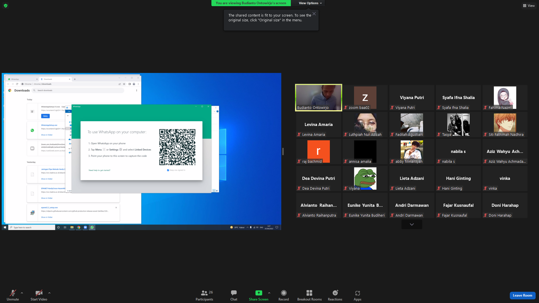Click abby firmansyah's participant tile
The image size is (539, 303).
point(412,151)
